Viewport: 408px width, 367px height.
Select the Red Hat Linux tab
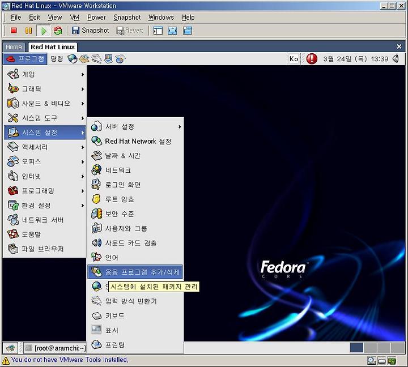coord(53,47)
